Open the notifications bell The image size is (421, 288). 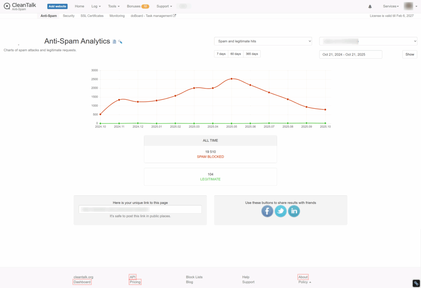point(370,7)
